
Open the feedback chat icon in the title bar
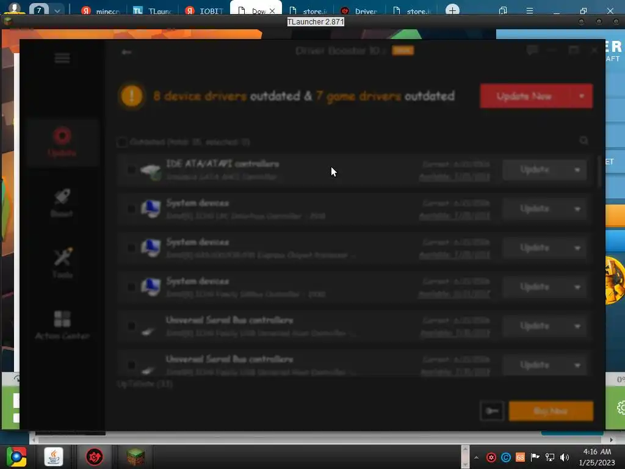(532, 50)
